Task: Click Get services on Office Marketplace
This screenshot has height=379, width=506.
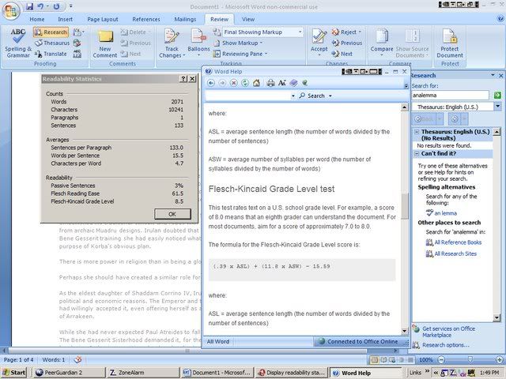Action: coord(448,332)
